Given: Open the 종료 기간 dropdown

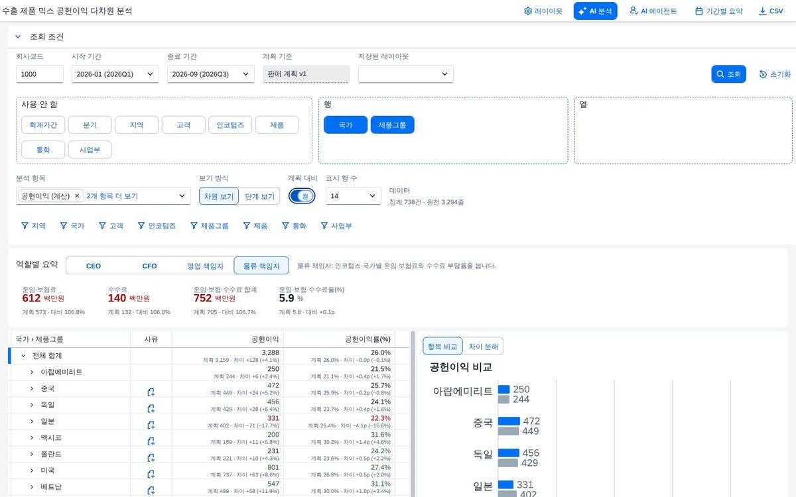Looking at the screenshot, I should pyautogui.click(x=211, y=74).
